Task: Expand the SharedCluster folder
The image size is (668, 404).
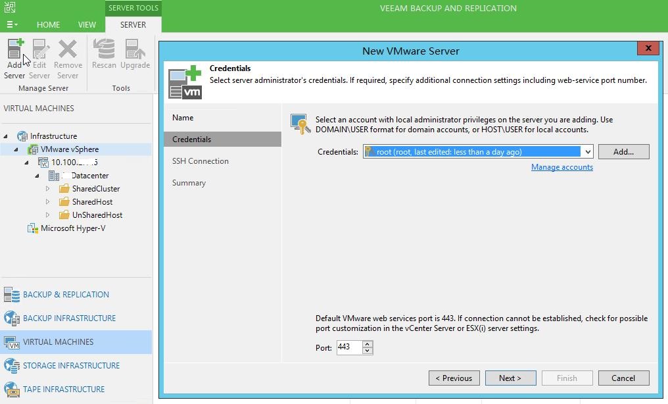Action: (48, 189)
